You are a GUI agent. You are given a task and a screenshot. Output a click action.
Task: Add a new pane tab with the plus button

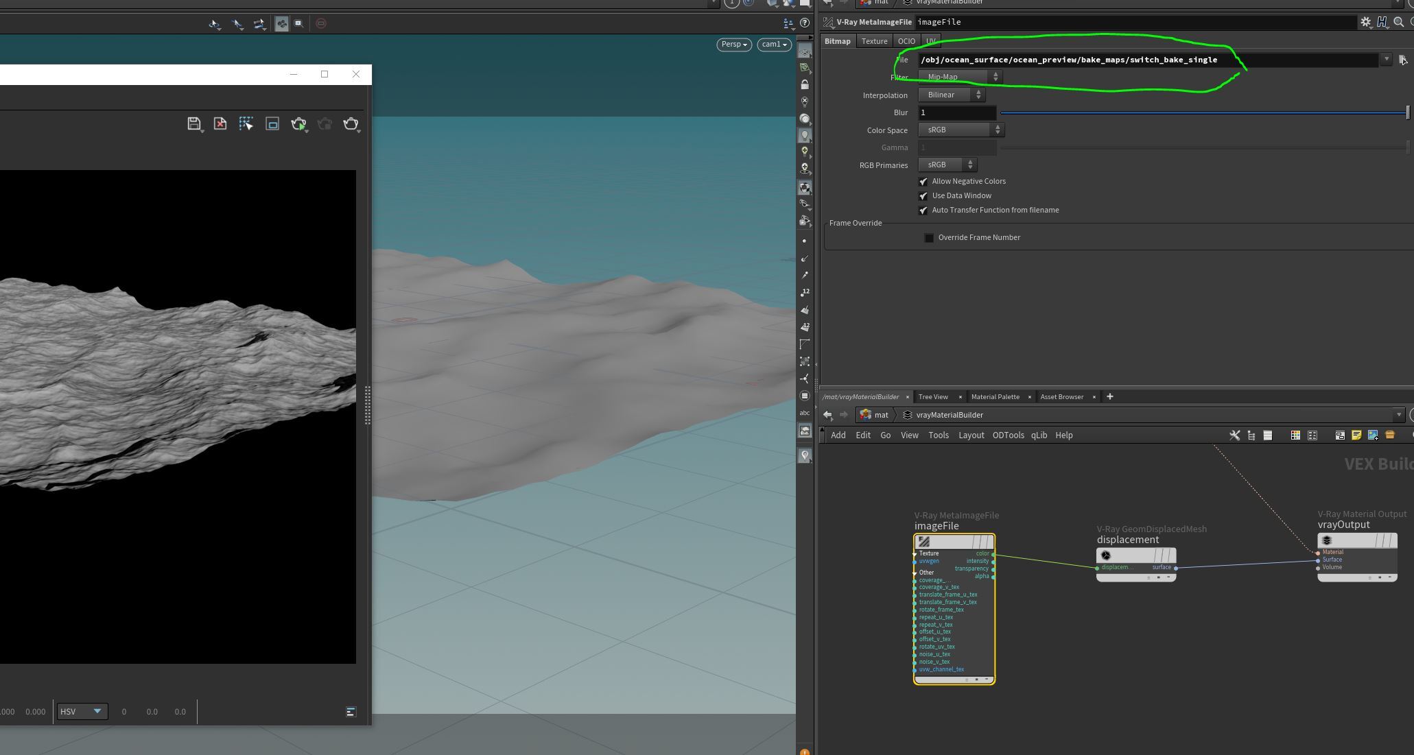pyautogui.click(x=1109, y=396)
